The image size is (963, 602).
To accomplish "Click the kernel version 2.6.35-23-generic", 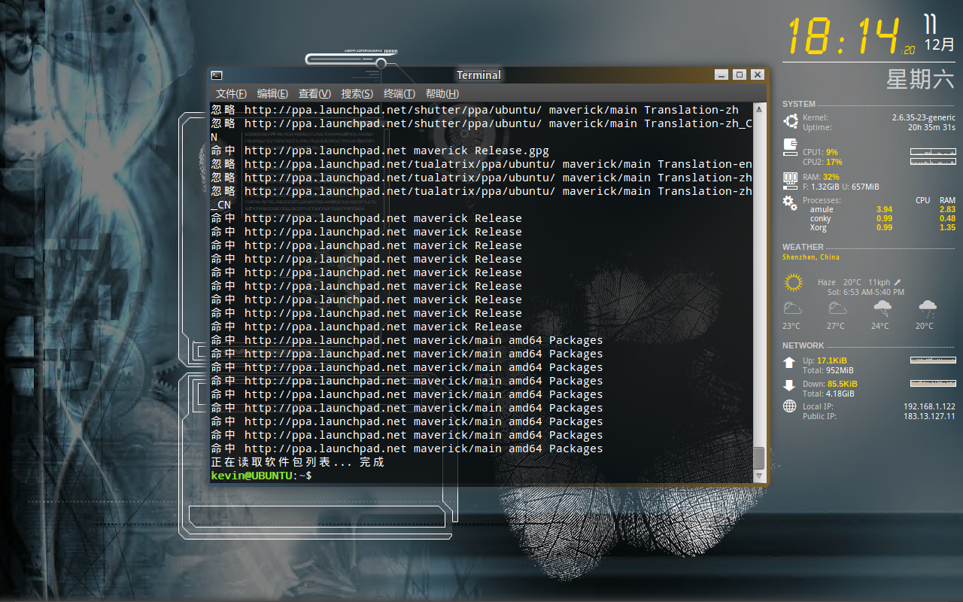I will [924, 118].
